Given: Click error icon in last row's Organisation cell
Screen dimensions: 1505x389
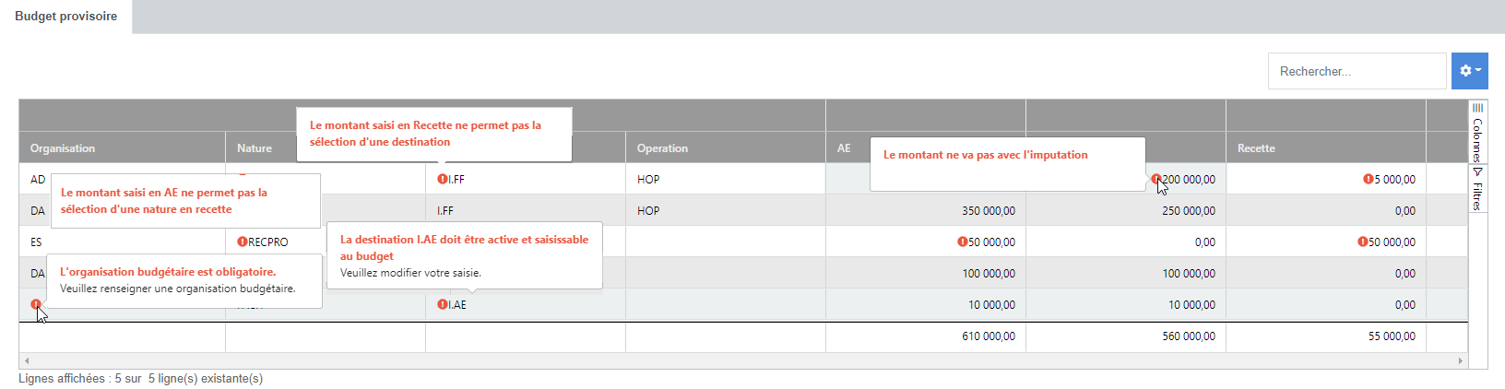Looking at the screenshot, I should 36,304.
